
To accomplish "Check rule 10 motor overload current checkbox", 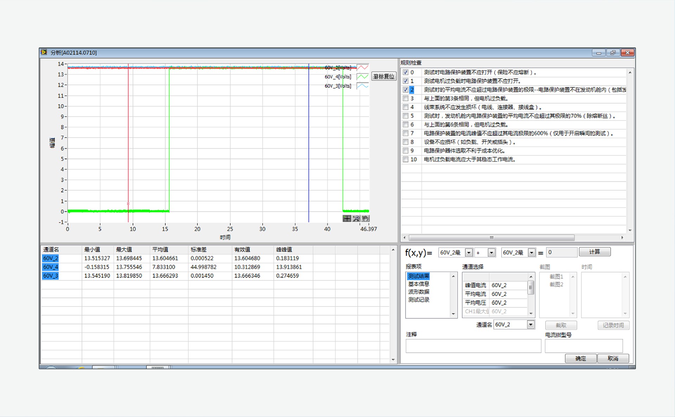I will point(406,159).
